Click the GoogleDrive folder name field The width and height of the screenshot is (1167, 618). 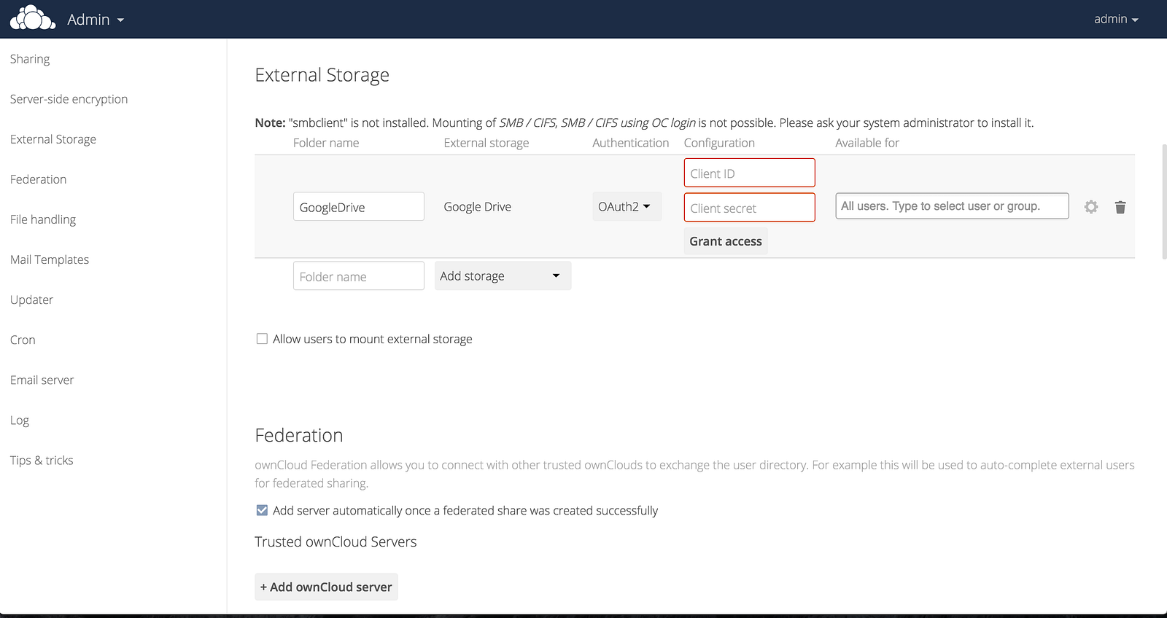tap(358, 207)
